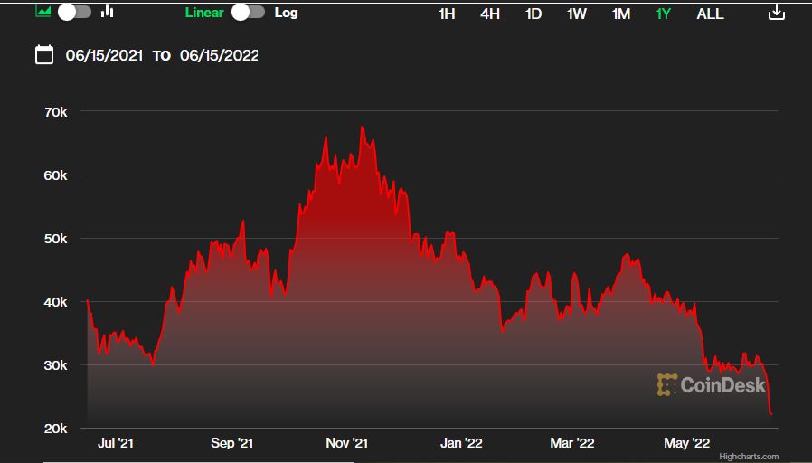Image resolution: width=812 pixels, height=463 pixels.
Task: Select the 1Y time range
Action: (663, 14)
